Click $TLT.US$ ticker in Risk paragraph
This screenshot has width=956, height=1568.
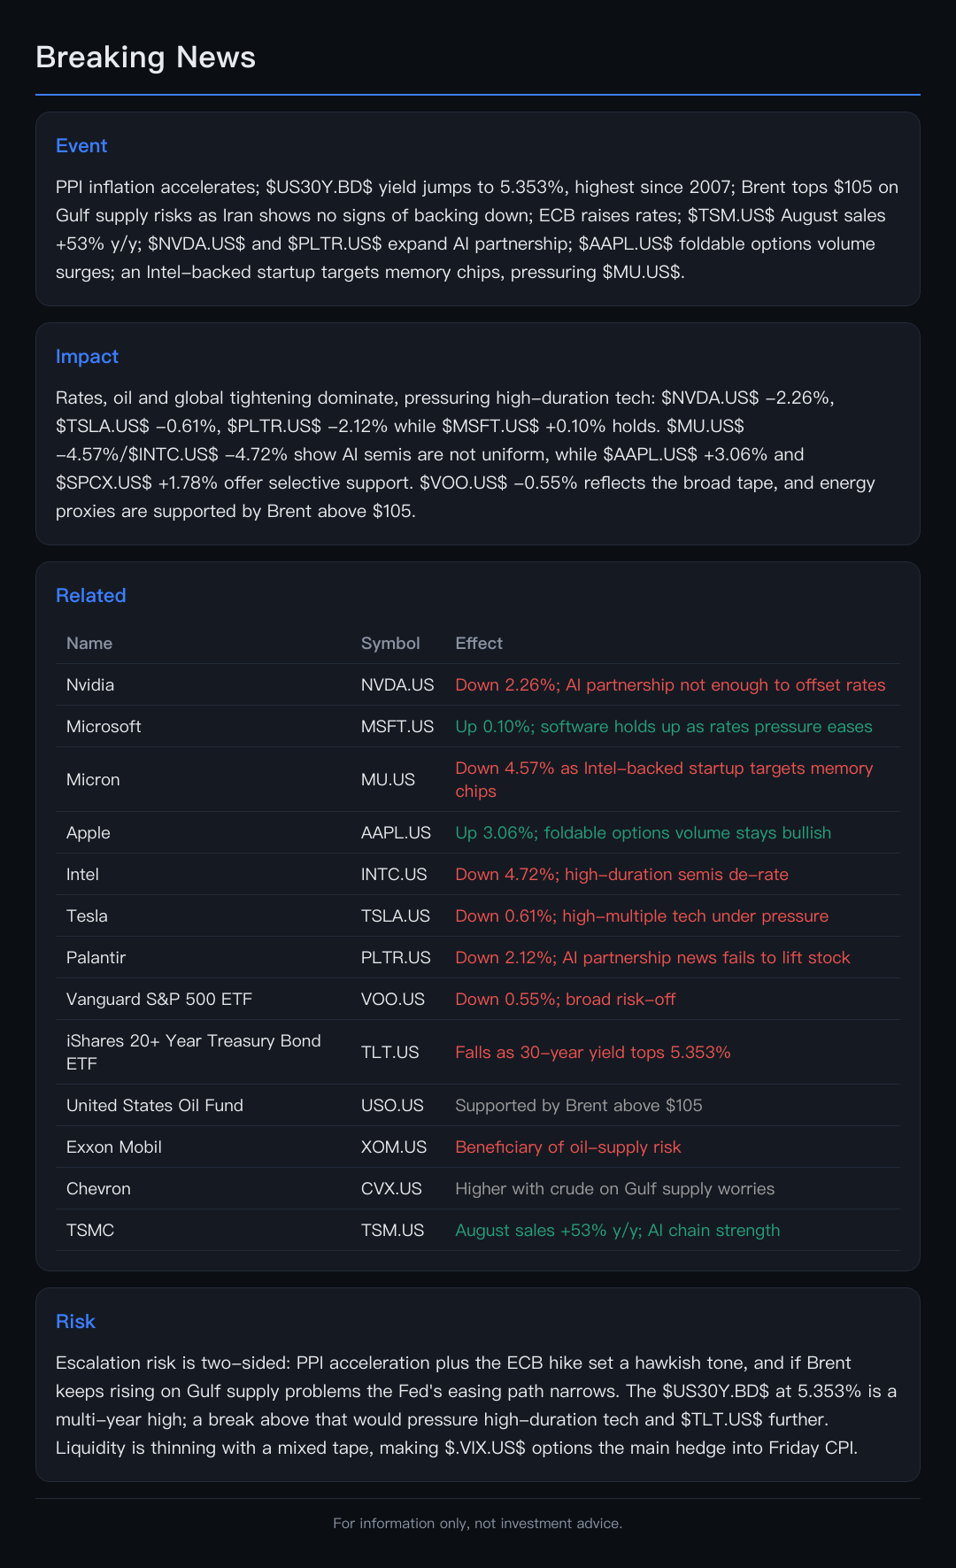pyautogui.click(x=721, y=1419)
